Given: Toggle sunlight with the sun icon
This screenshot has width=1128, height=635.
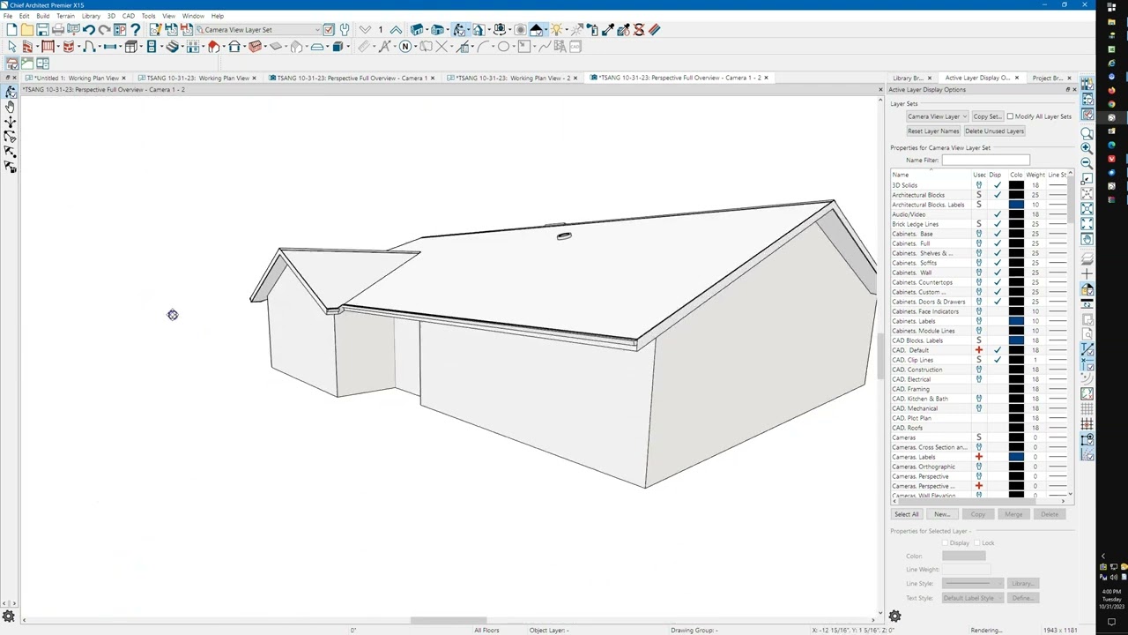Looking at the screenshot, I should click(556, 29).
